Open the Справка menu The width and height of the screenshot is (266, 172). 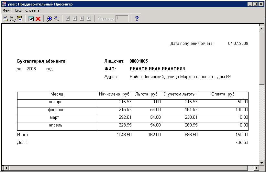tap(32, 10)
